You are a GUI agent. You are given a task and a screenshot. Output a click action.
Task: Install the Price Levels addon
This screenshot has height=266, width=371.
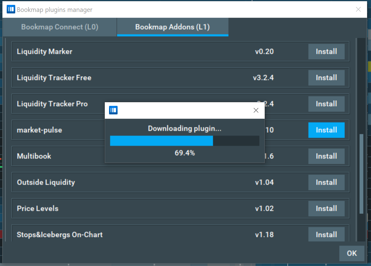click(327, 209)
